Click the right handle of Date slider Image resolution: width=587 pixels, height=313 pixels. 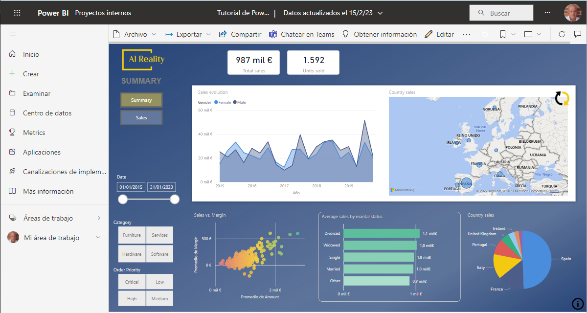175,199
